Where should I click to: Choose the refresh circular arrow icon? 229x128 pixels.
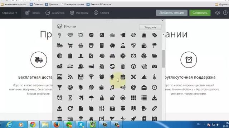[70, 108]
